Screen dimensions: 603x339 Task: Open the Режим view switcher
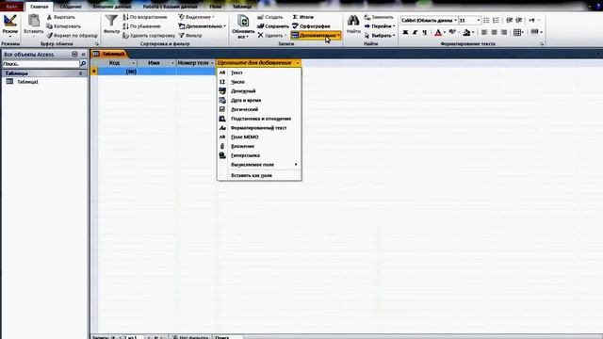(10, 25)
